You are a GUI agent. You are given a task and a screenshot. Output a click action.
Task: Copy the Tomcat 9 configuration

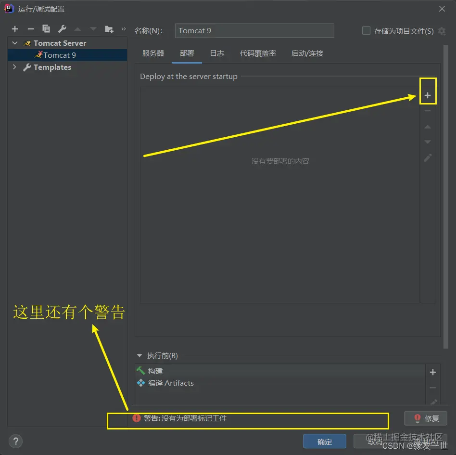tap(46, 28)
